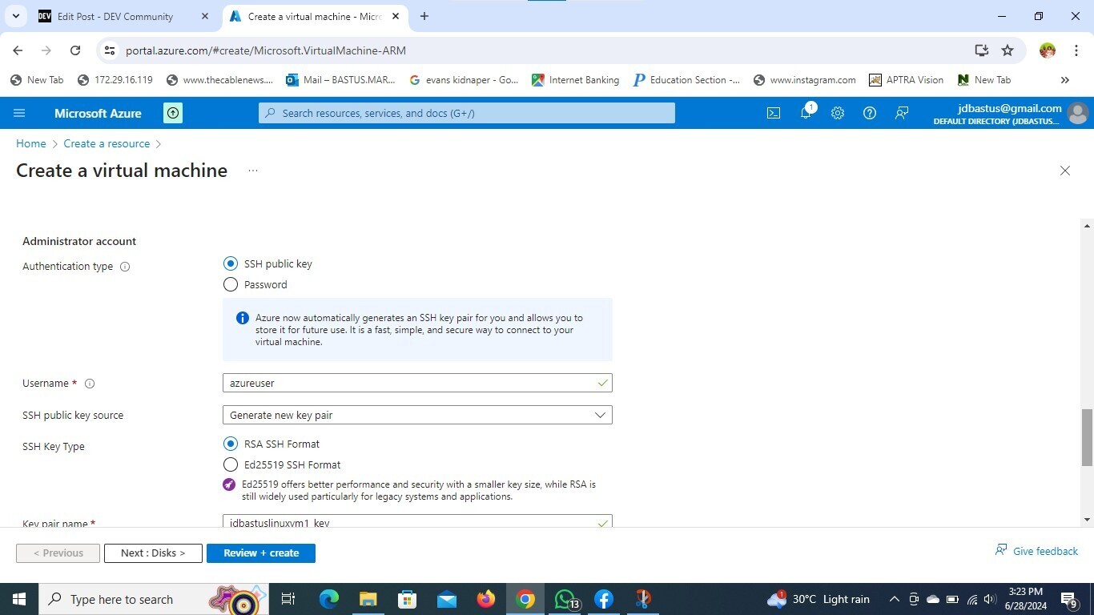Click the Key pair name input field

417,521
